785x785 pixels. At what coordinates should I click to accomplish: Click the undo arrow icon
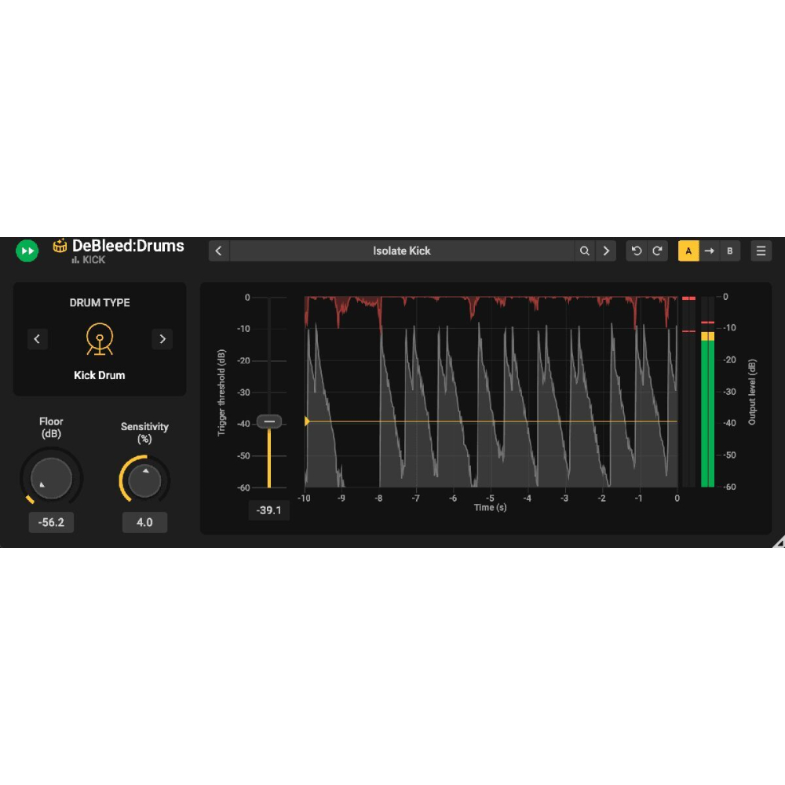637,251
